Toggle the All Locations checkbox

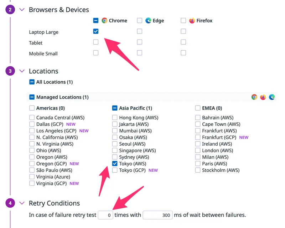pyautogui.click(x=32, y=82)
